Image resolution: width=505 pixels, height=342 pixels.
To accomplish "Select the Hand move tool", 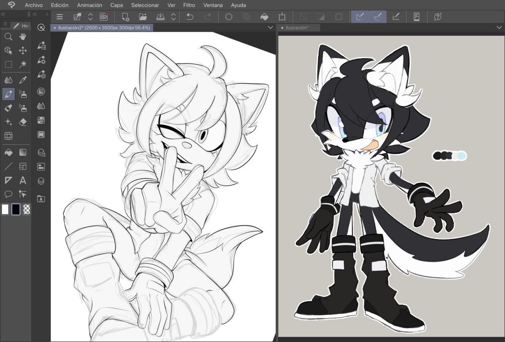I will pos(23,37).
